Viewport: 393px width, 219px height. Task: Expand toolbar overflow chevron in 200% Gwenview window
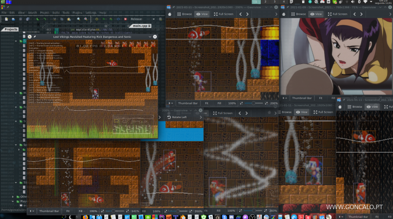click(276, 14)
